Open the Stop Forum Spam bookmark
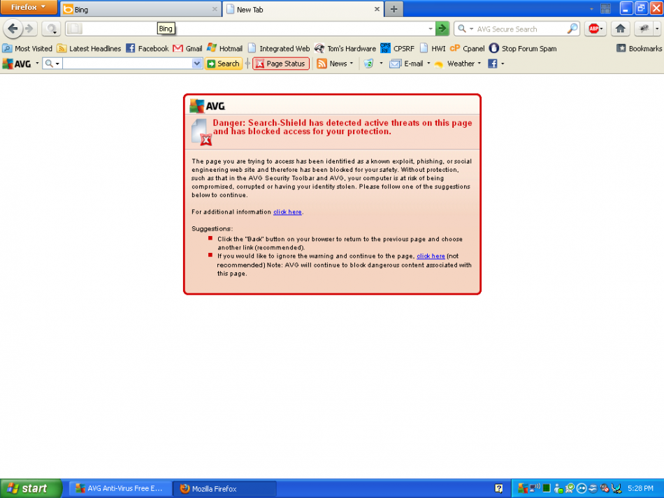This screenshot has width=664, height=498. [523, 49]
